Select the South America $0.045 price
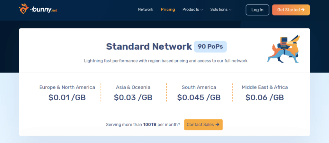 pyautogui.click(x=199, y=97)
